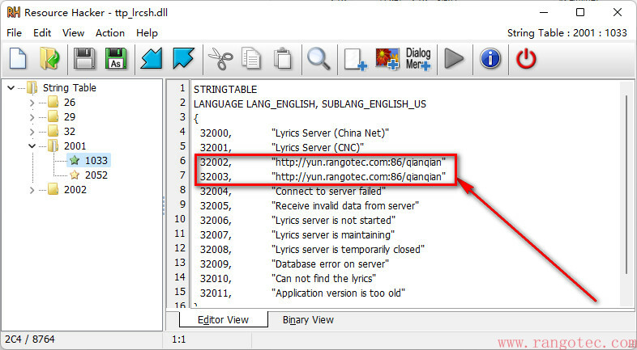Select tree folder 26
This screenshot has width=637, height=350.
click(70, 103)
